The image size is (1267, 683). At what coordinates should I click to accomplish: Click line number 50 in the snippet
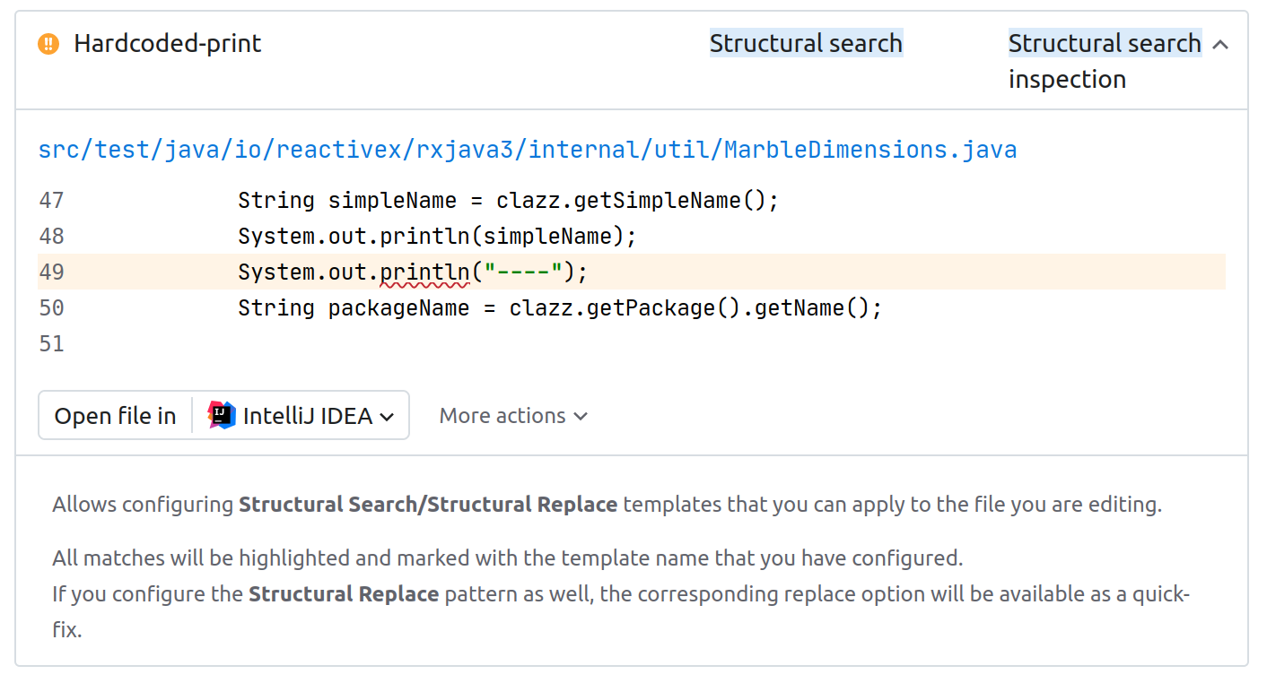tap(51, 308)
